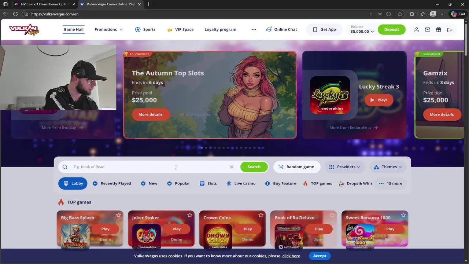Open More from Endorphina link

click(354, 128)
